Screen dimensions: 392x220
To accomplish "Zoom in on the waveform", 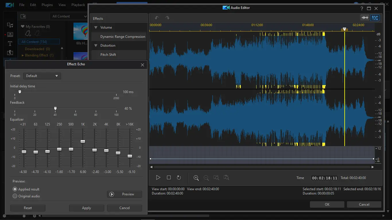I will coord(196,178).
